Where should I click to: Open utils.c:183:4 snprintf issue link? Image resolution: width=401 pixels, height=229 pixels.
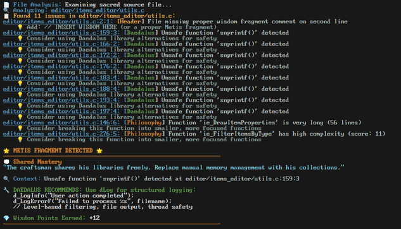click(x=61, y=78)
